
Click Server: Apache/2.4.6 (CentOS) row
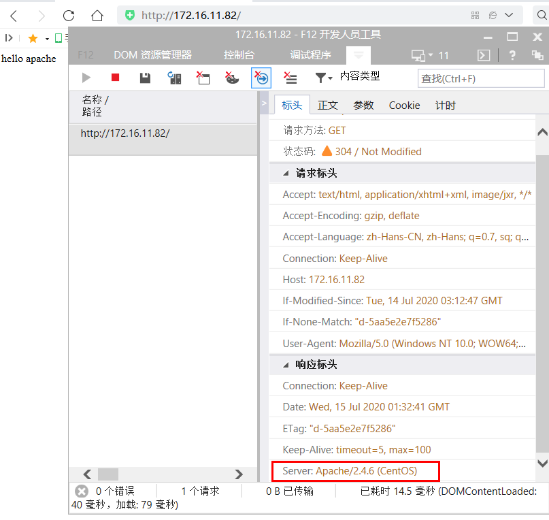(x=403, y=470)
